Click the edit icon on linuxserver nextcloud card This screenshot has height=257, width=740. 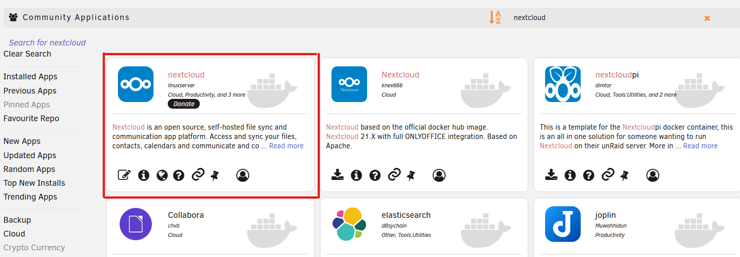tap(124, 175)
